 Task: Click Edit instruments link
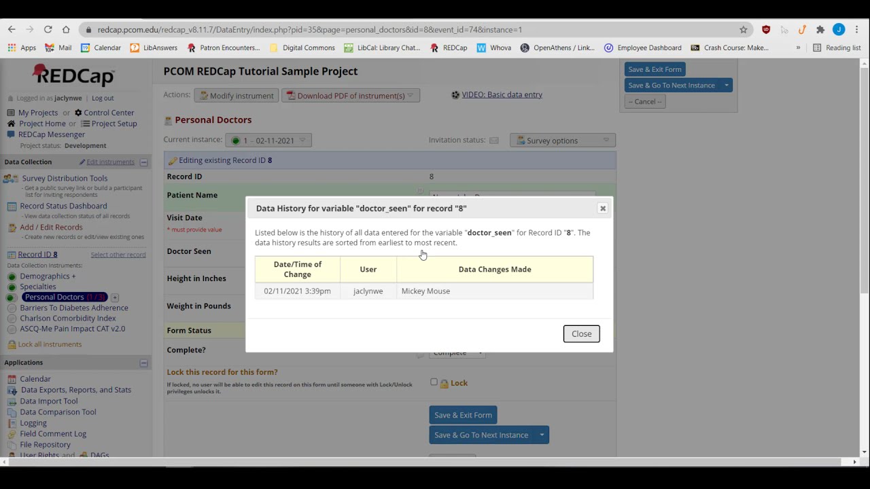[x=110, y=162]
